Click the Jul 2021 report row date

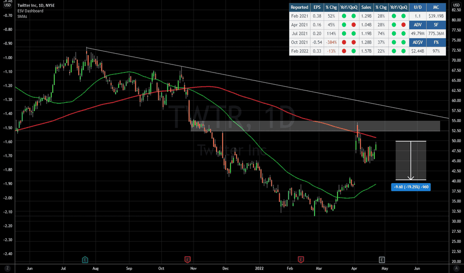pyautogui.click(x=300, y=34)
